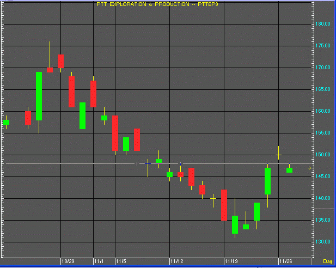Click the small green candle on 11/12

(169, 174)
